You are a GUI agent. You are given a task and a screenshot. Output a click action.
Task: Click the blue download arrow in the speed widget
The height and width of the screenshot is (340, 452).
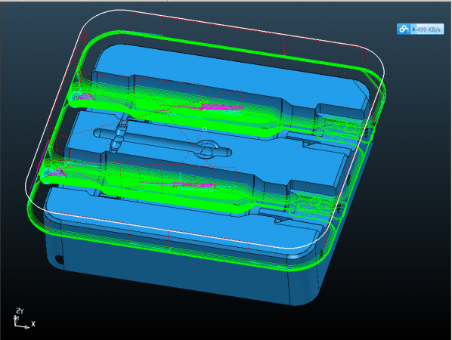tap(413, 29)
